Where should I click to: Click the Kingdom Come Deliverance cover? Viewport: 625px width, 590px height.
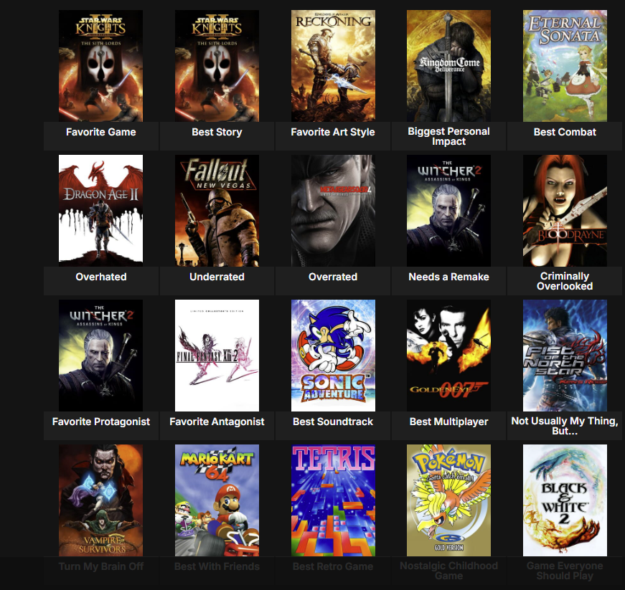[448, 66]
